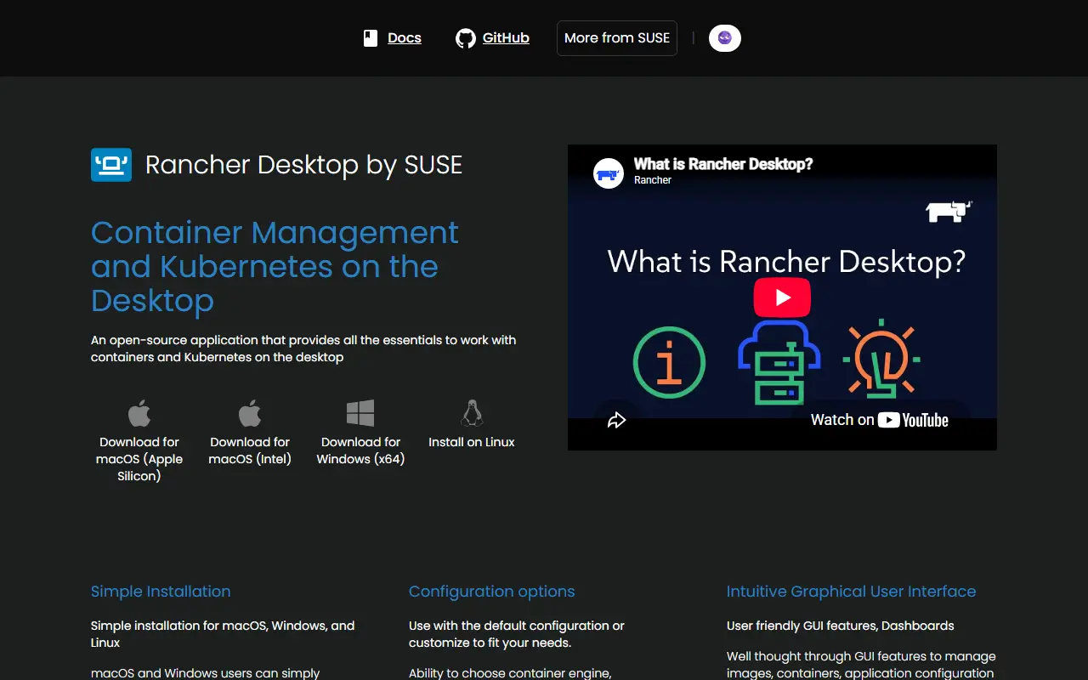Play the What is Rancher Desktop video

click(x=782, y=297)
